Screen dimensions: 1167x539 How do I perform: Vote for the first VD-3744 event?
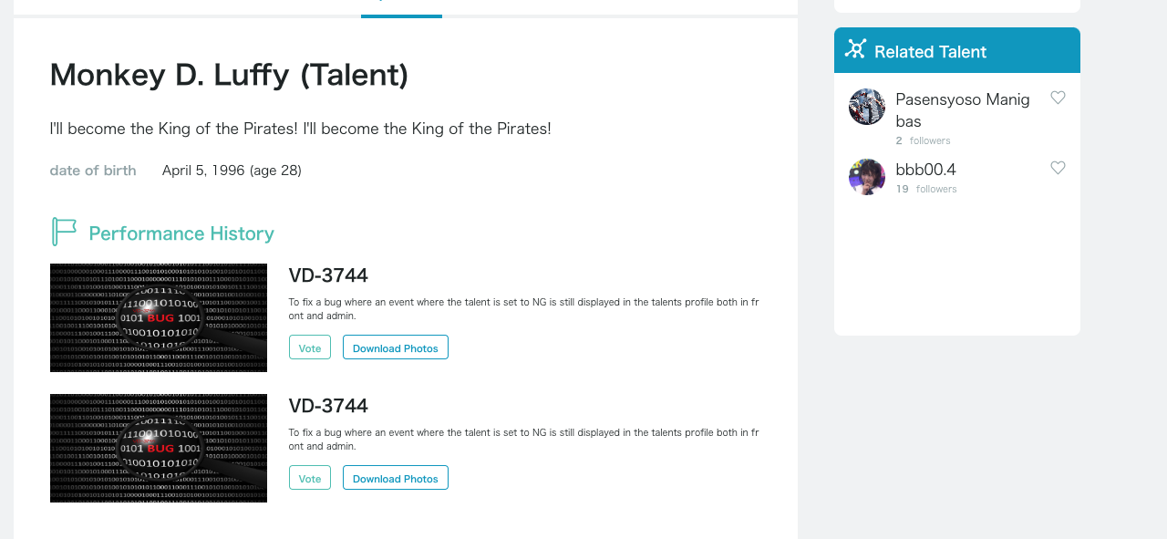tap(310, 347)
